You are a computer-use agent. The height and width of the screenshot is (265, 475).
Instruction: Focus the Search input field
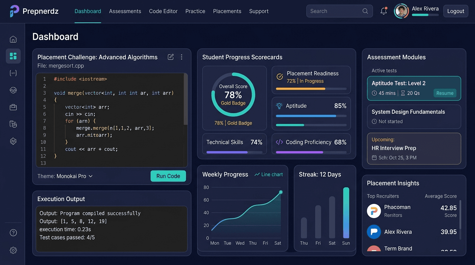tap(339, 11)
